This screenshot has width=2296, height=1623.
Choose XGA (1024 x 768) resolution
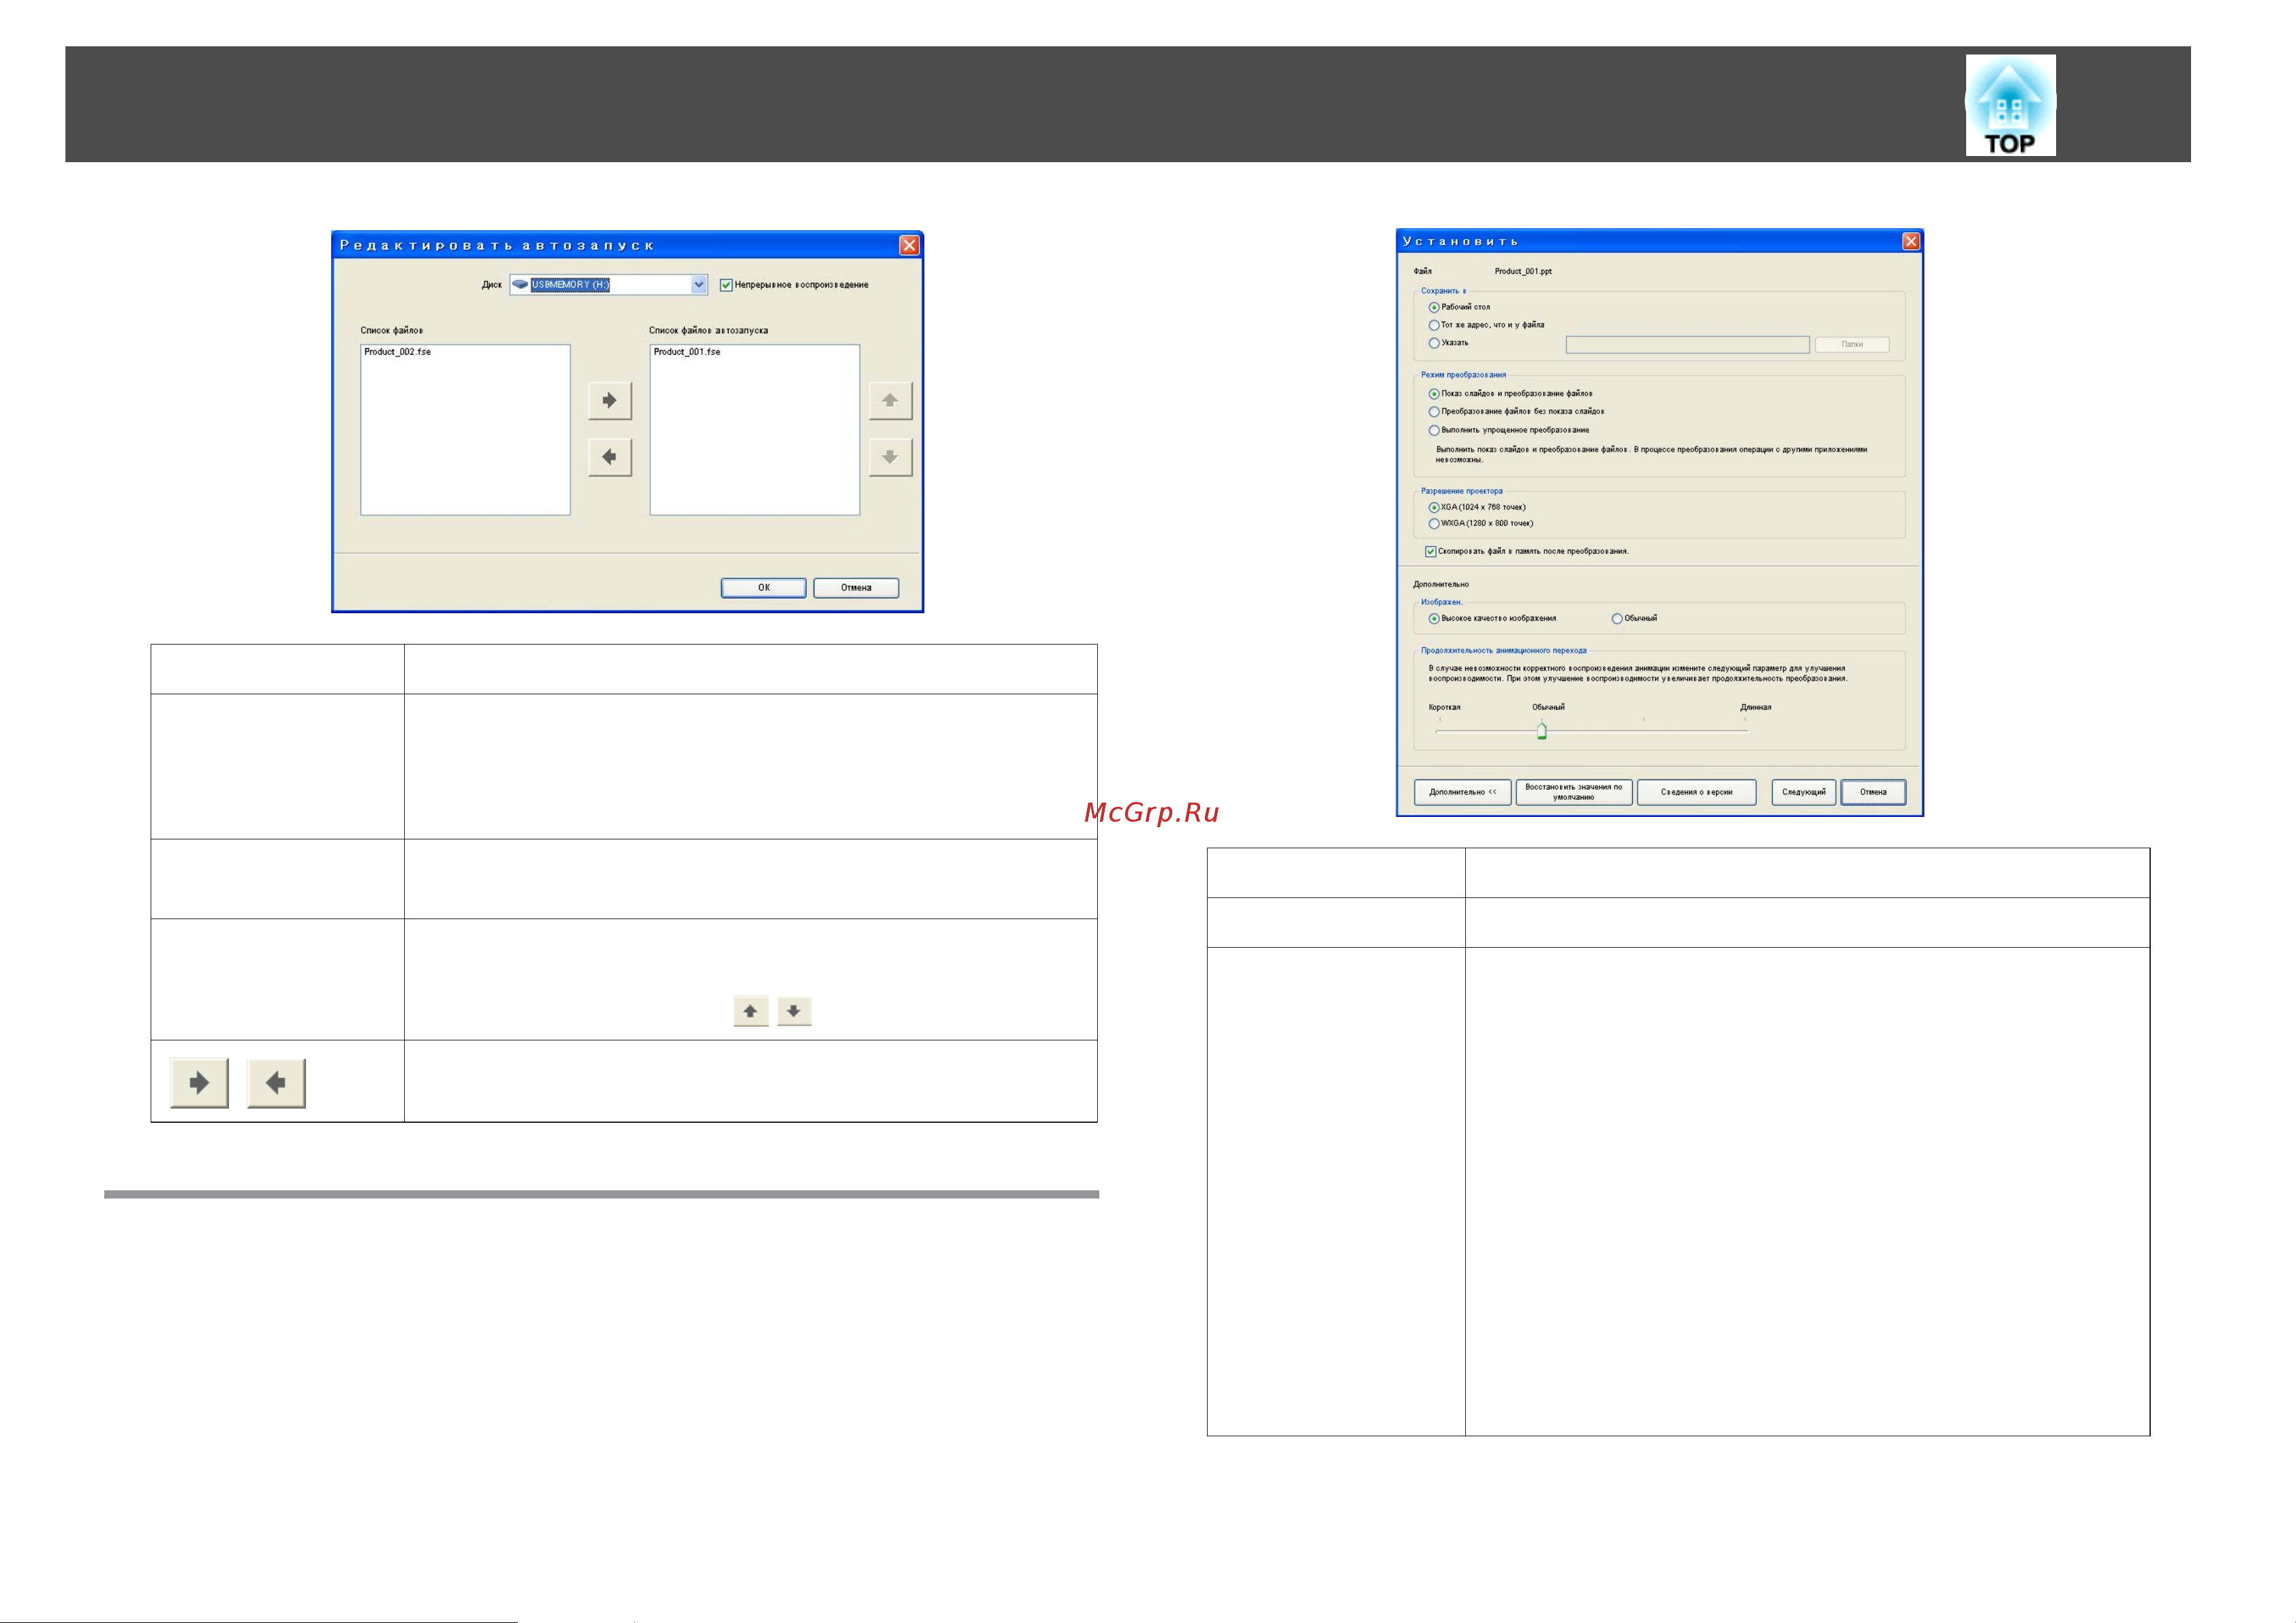tap(1434, 508)
